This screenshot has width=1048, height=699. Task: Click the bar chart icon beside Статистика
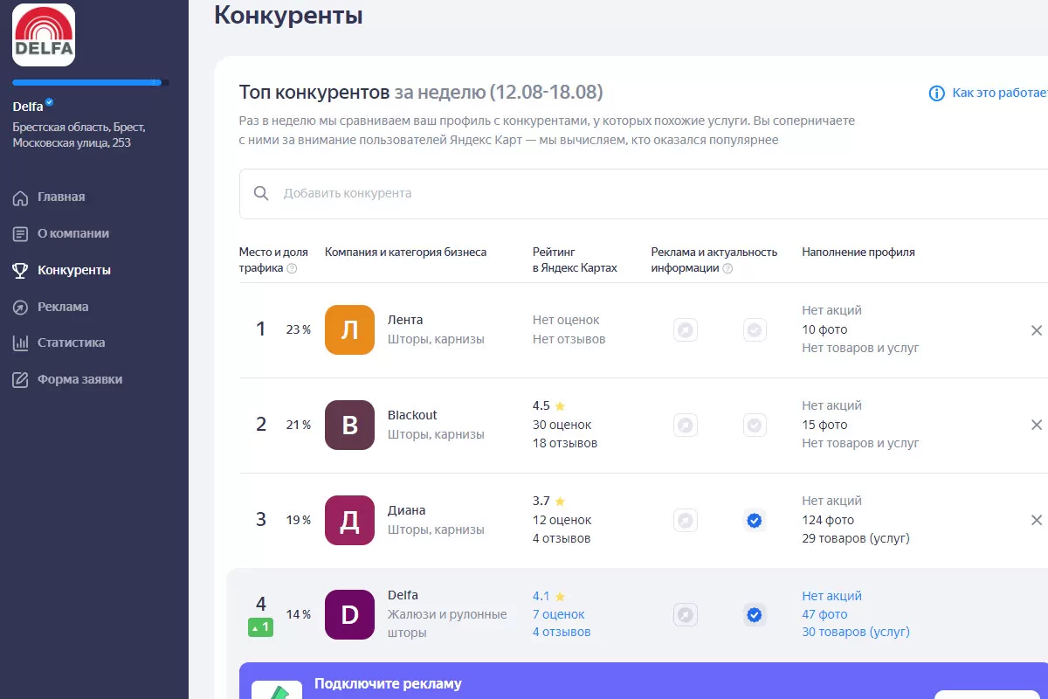[20, 343]
